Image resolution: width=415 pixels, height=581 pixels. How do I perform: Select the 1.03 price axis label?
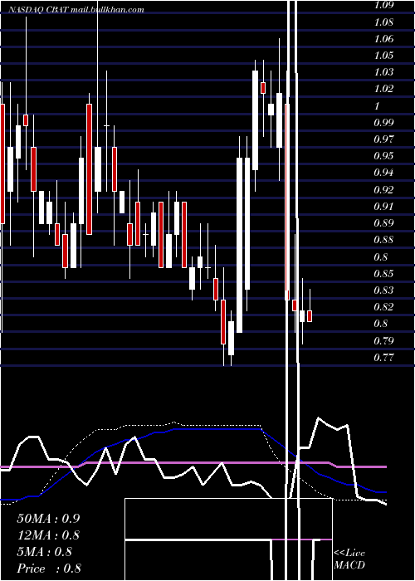point(383,72)
